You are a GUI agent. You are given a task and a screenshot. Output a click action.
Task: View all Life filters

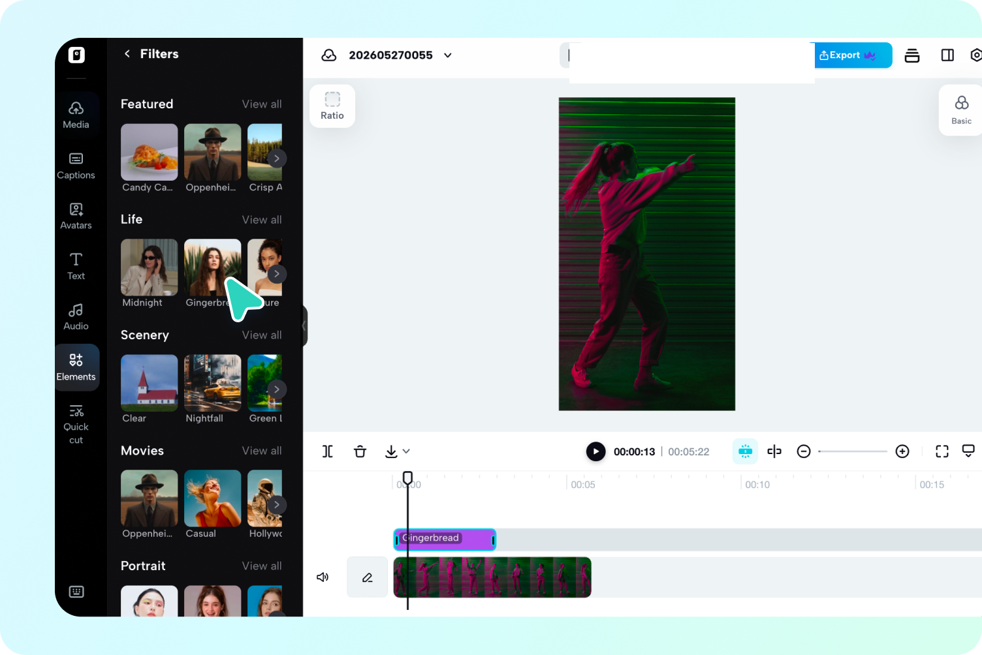coord(262,220)
